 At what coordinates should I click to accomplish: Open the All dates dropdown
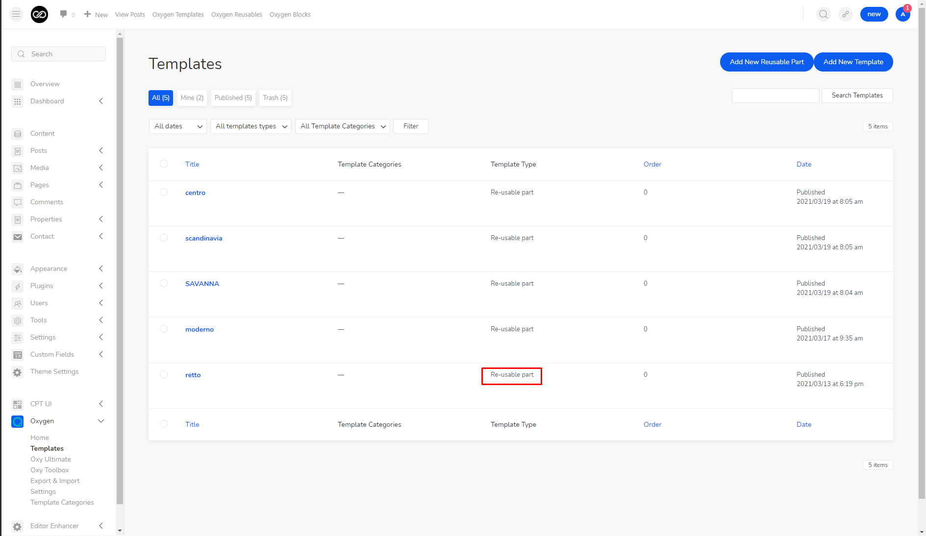178,126
